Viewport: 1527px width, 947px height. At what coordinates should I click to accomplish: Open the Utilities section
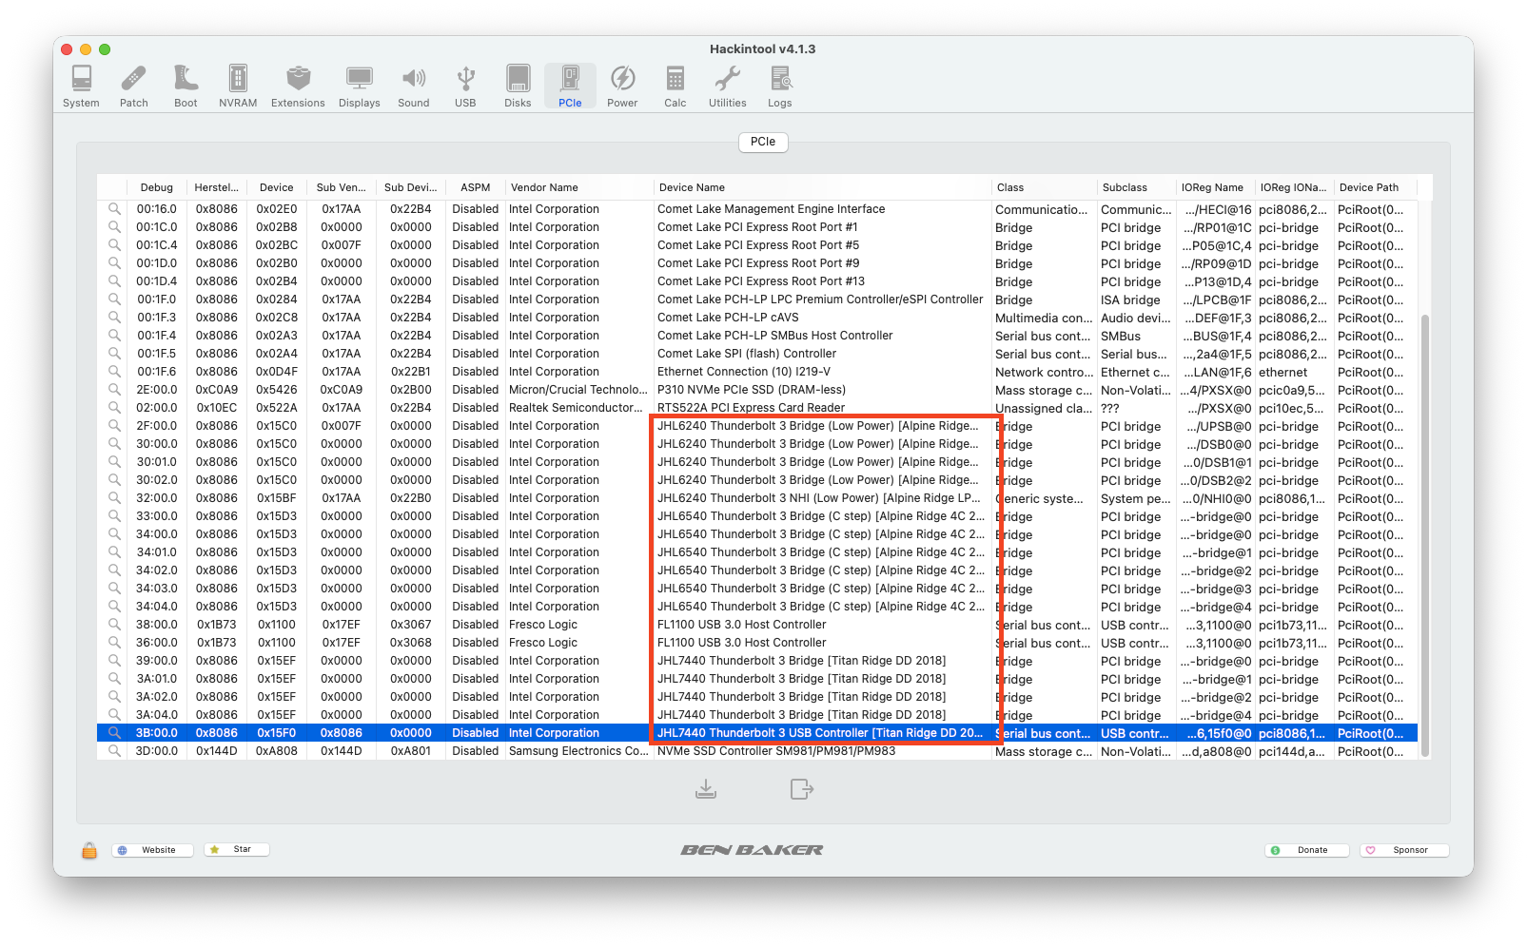[728, 86]
